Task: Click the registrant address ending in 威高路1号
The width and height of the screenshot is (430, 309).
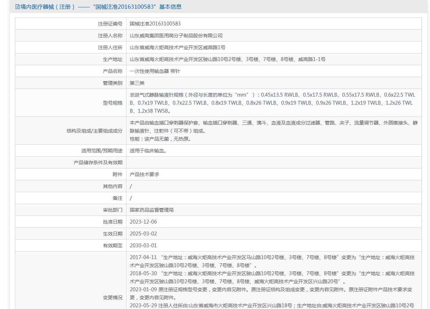Action: [x=177, y=47]
